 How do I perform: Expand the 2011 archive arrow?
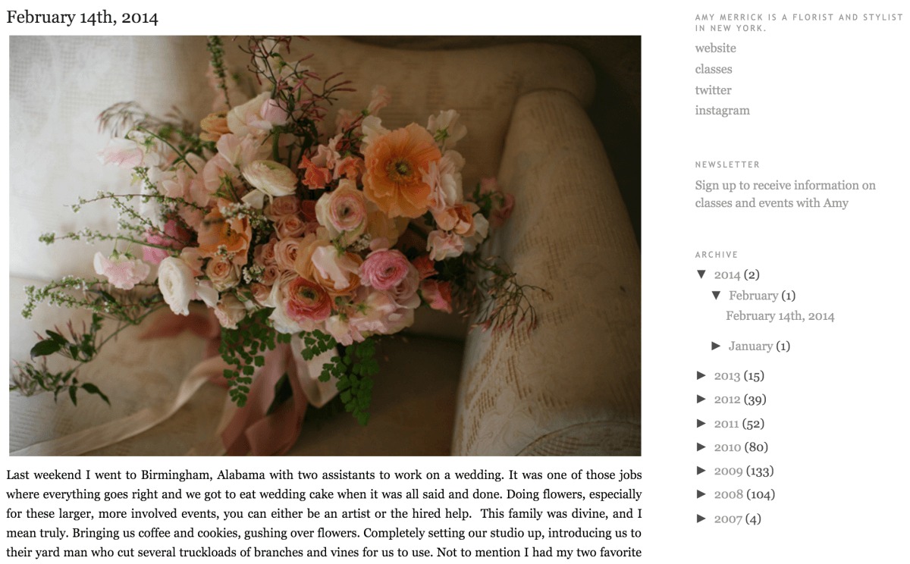point(701,423)
